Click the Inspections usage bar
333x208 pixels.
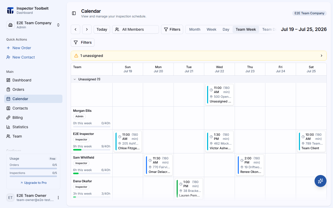tap(33, 177)
